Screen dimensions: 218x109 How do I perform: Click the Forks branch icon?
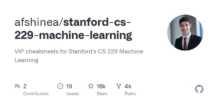(x=119, y=86)
